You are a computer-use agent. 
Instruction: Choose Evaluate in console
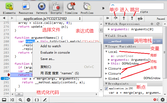point(67,53)
